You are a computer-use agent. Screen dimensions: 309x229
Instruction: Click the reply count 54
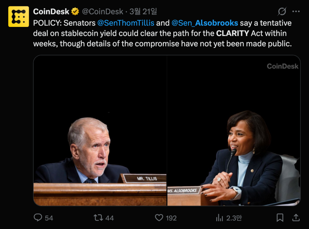click(49, 218)
